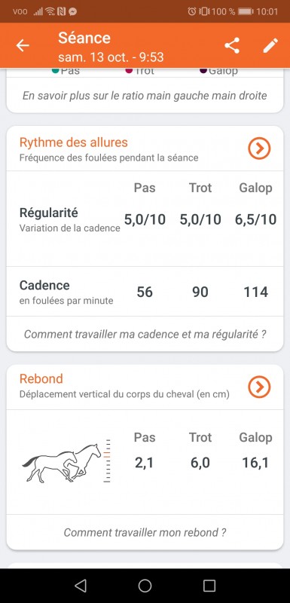Open Rebond details arrow

(259, 387)
